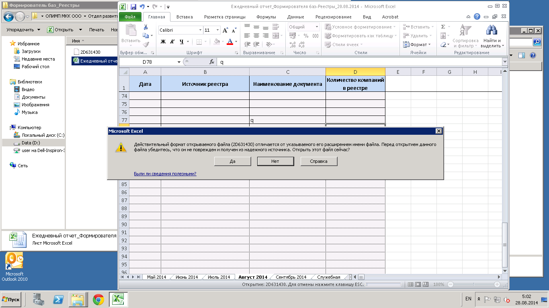Close the Microsoft Excel warning dialog
This screenshot has height=308, width=549.
[438, 131]
